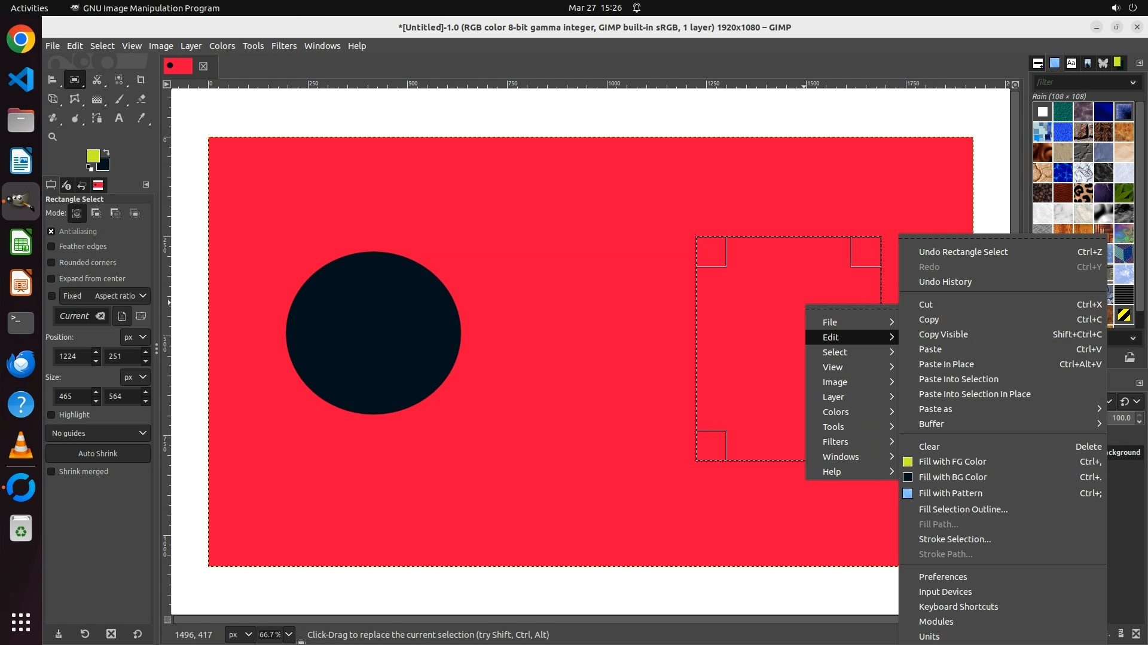Select the Color Picker eyedropper tool

click(x=141, y=118)
